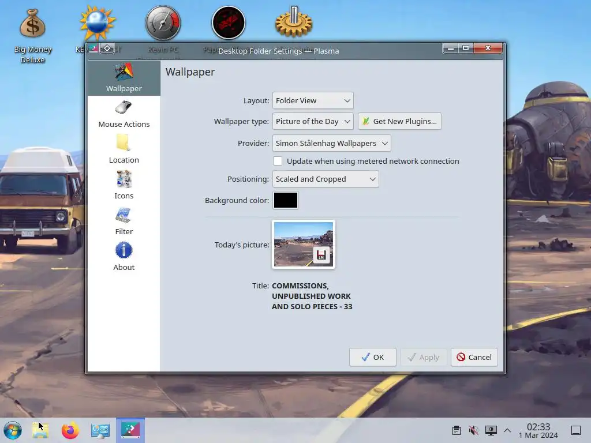Click the Apply button
591x443 pixels.
tap(423, 357)
